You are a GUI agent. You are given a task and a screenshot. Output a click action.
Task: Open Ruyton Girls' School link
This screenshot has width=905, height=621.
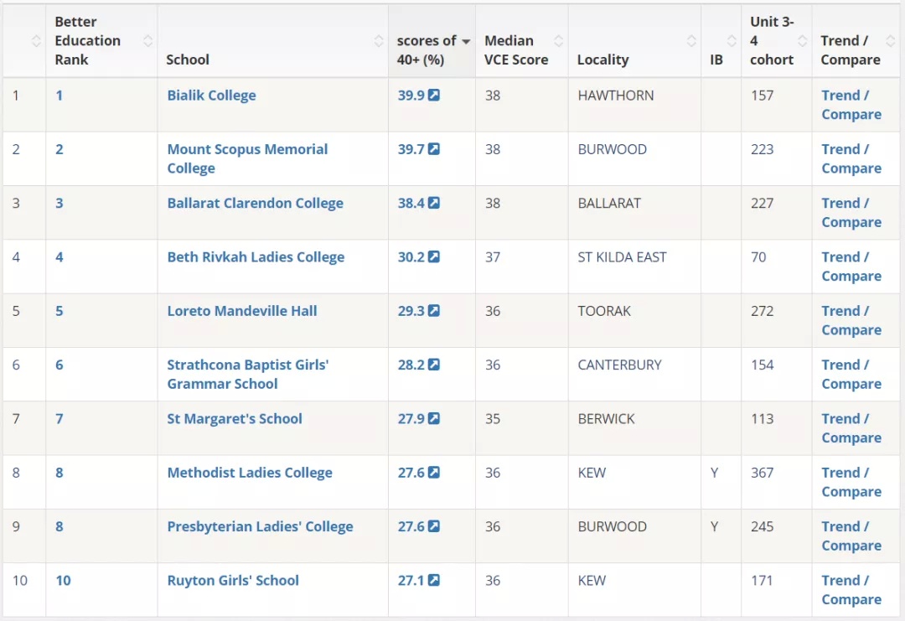pyautogui.click(x=233, y=580)
